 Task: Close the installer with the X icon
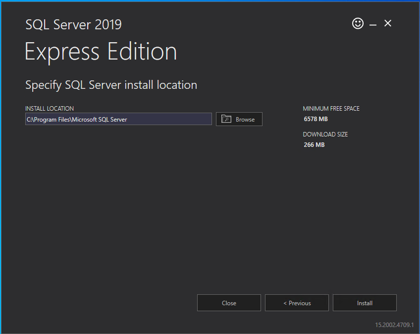pyautogui.click(x=388, y=23)
